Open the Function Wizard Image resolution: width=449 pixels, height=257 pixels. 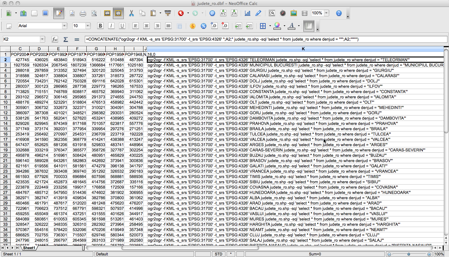55,39
